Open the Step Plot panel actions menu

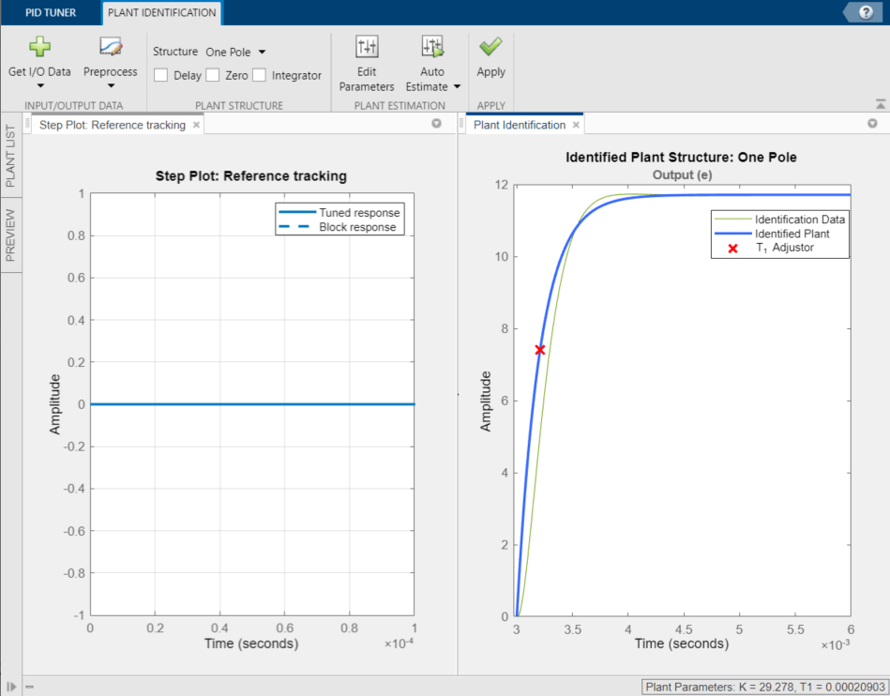click(436, 124)
